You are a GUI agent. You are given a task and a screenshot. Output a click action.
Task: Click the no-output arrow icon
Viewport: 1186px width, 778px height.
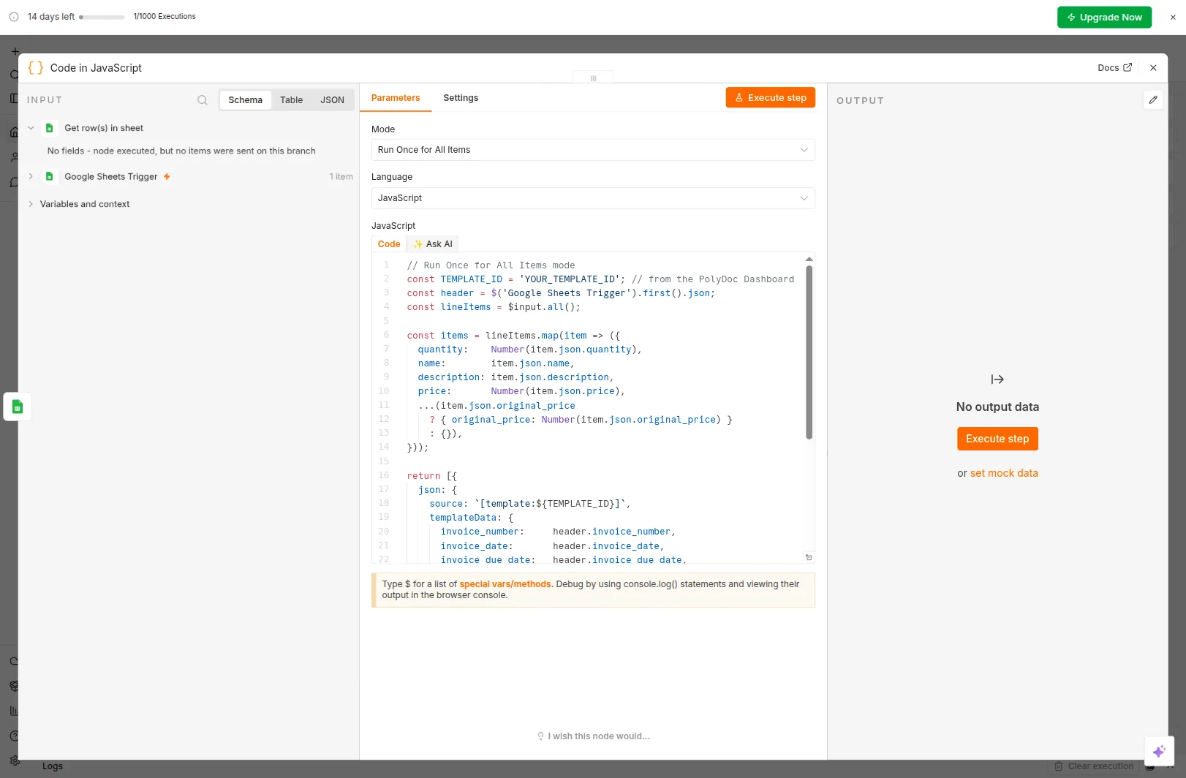997,379
